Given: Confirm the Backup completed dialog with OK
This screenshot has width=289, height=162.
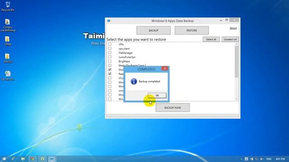Looking at the screenshot, I should 157,95.
